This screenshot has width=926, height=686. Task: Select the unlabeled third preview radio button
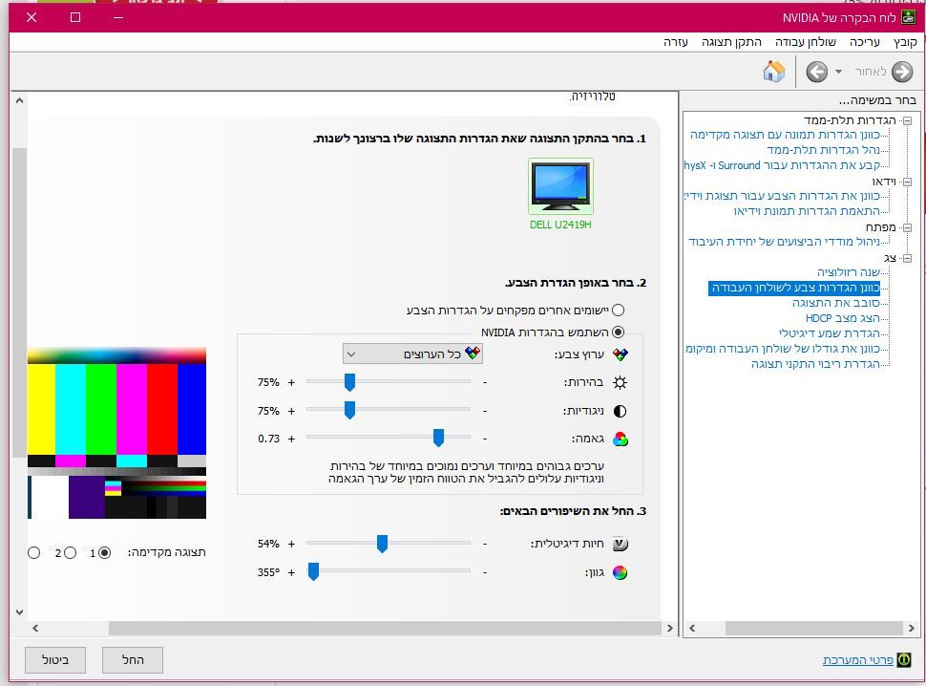33,553
